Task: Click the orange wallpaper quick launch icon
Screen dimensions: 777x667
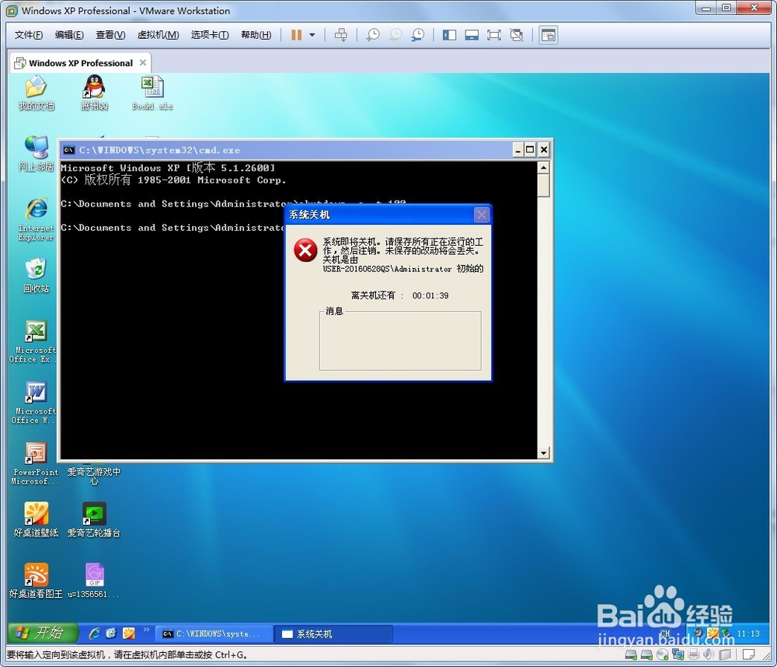Action: [129, 634]
